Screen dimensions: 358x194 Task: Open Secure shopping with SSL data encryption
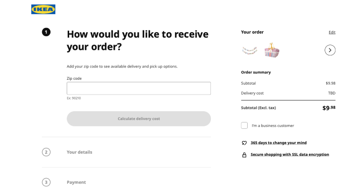pyautogui.click(x=290, y=154)
